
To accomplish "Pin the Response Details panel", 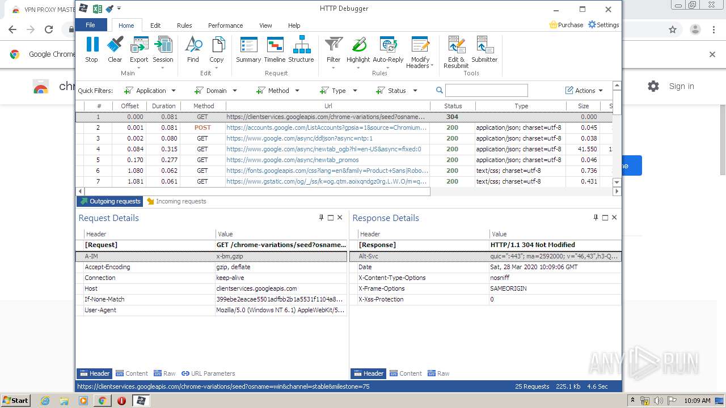I will (x=596, y=218).
